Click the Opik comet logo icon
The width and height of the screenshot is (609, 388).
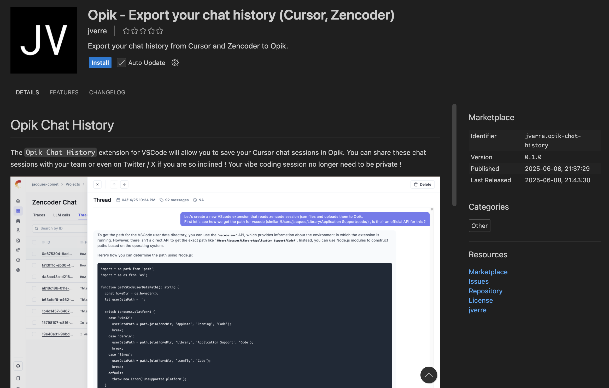click(18, 184)
